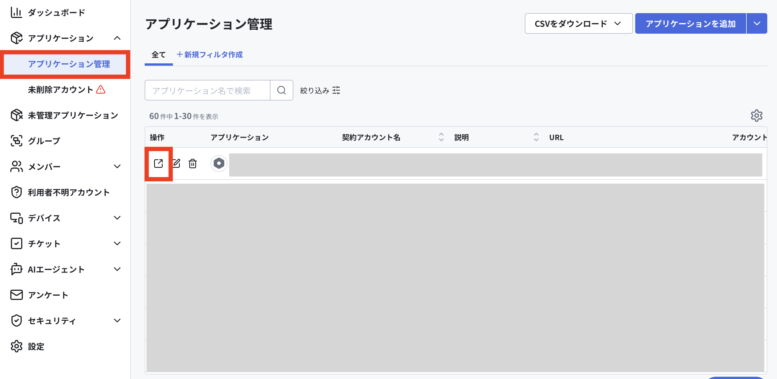
Task: Click the アプリケーションを追加 button
Action: click(690, 23)
